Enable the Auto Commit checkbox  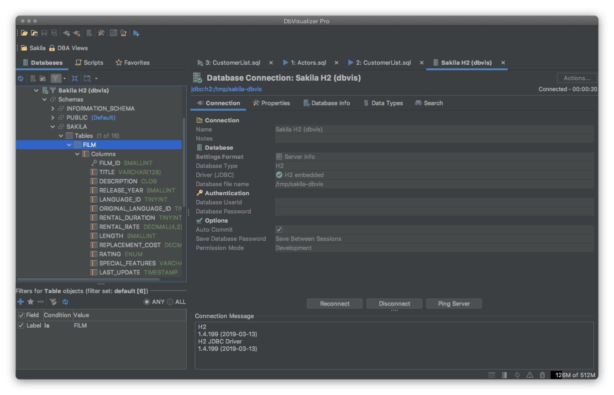279,229
